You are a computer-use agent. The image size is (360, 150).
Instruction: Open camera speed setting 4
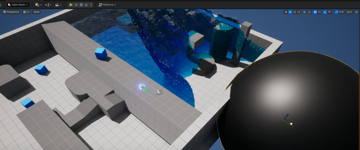(x=349, y=12)
